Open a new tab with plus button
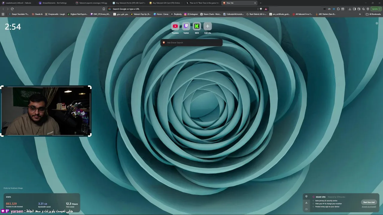383x215 pixels. 260,3
